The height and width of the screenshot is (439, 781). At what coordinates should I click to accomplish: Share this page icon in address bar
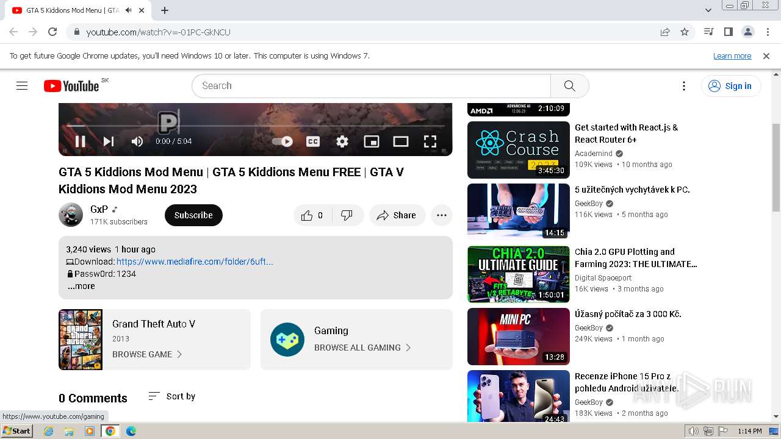point(665,32)
